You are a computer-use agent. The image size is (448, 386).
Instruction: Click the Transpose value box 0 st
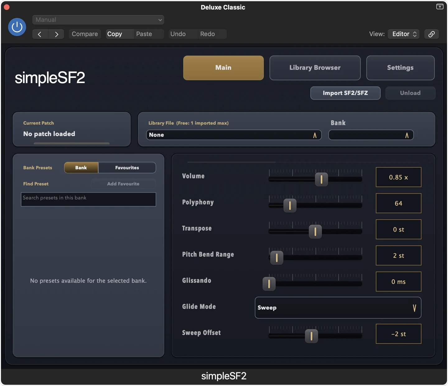click(399, 229)
